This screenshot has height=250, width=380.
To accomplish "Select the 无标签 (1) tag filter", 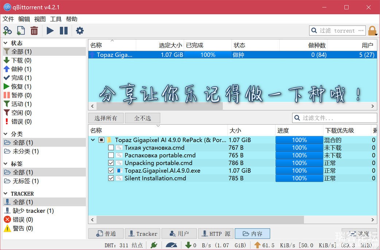I will pyautogui.click(x=44, y=181).
